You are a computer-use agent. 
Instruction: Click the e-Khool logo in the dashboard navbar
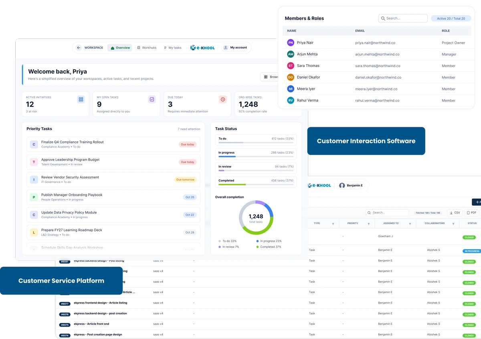coord(202,47)
